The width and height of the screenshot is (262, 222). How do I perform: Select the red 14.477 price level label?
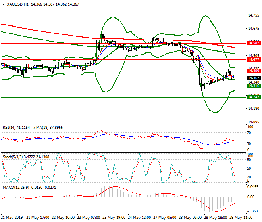(254, 60)
